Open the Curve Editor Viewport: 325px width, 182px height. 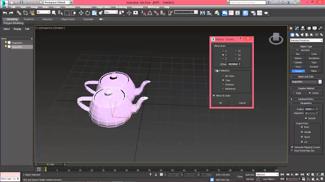[231, 13]
